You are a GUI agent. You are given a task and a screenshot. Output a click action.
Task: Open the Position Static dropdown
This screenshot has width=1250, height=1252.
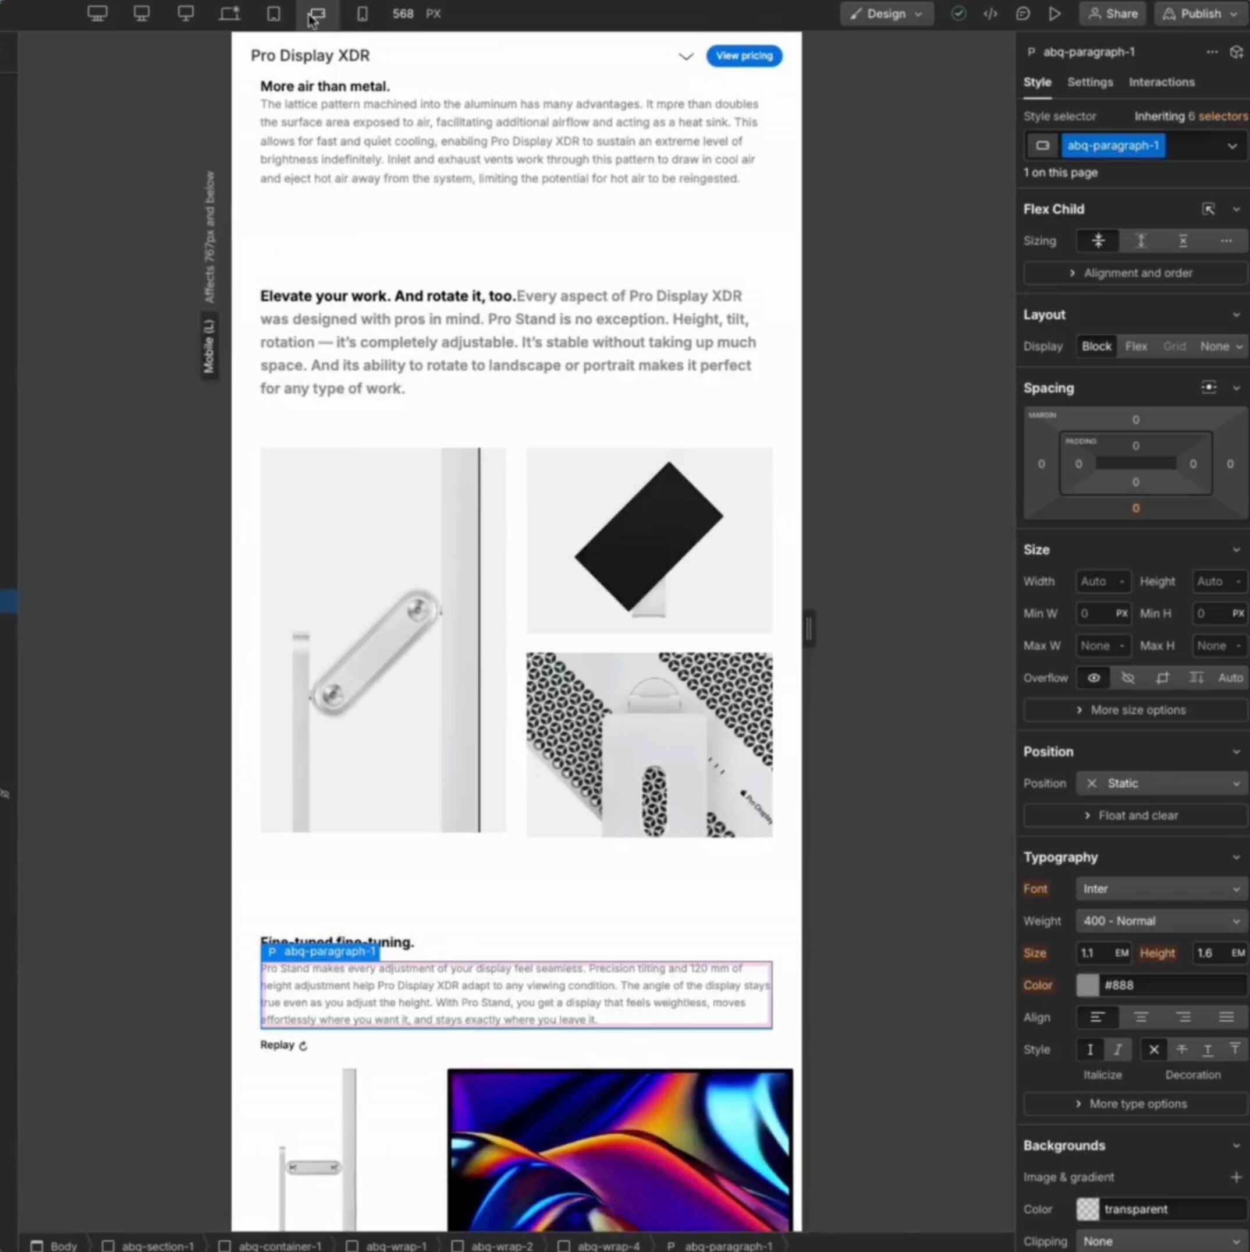1162,783
